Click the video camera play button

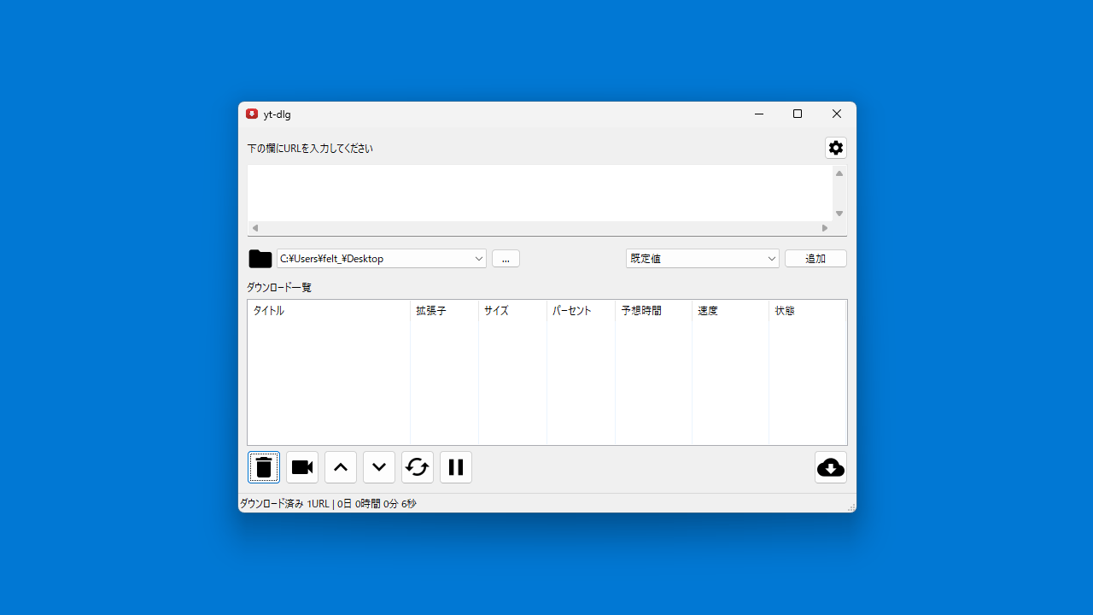302,467
